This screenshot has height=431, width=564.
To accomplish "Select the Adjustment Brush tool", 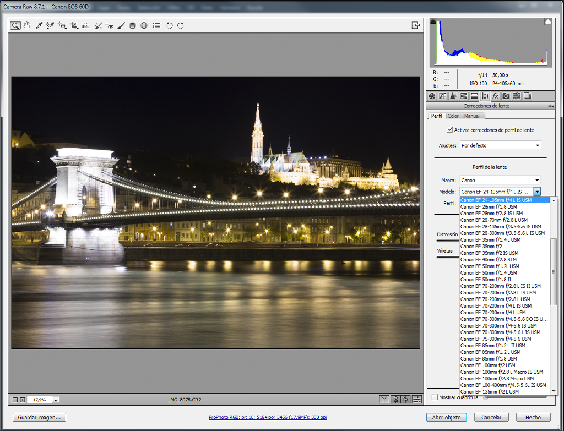I will click(x=121, y=25).
